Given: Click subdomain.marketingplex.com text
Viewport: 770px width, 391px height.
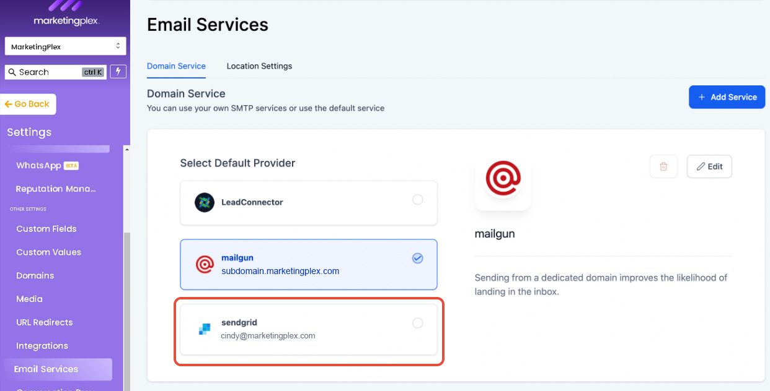Looking at the screenshot, I should 280,271.
